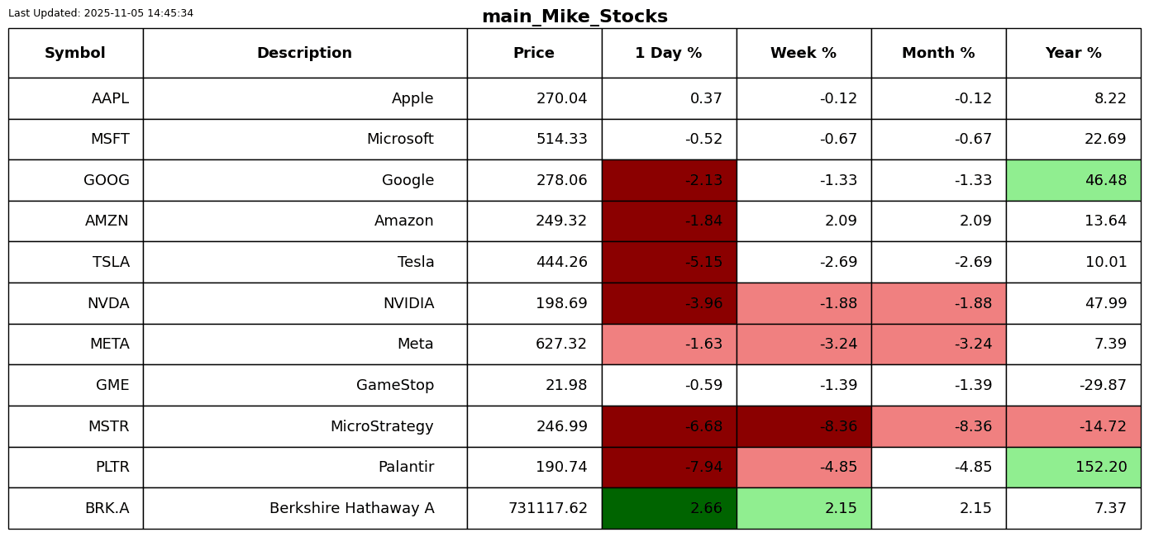Select the dark green BRK.A 1 Day cell
1149x537 pixels.
[669, 508]
